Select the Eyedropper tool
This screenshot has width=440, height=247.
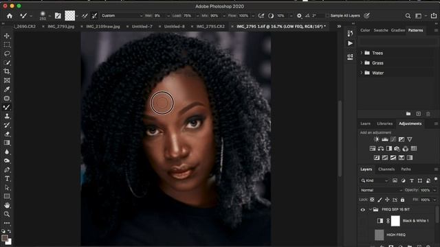click(x=7, y=90)
